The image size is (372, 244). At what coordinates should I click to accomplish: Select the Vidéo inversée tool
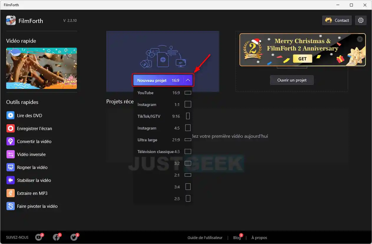(26, 154)
